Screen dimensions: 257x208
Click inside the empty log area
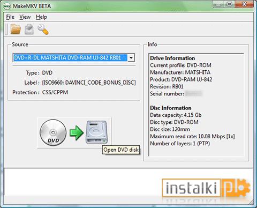(x=82, y=186)
